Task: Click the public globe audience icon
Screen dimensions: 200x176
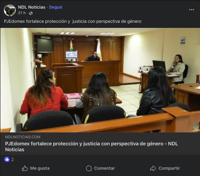Action: 31,13
